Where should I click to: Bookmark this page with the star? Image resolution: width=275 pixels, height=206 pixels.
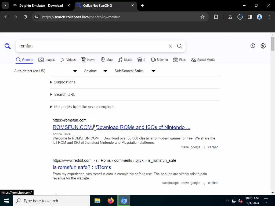(x=202, y=17)
